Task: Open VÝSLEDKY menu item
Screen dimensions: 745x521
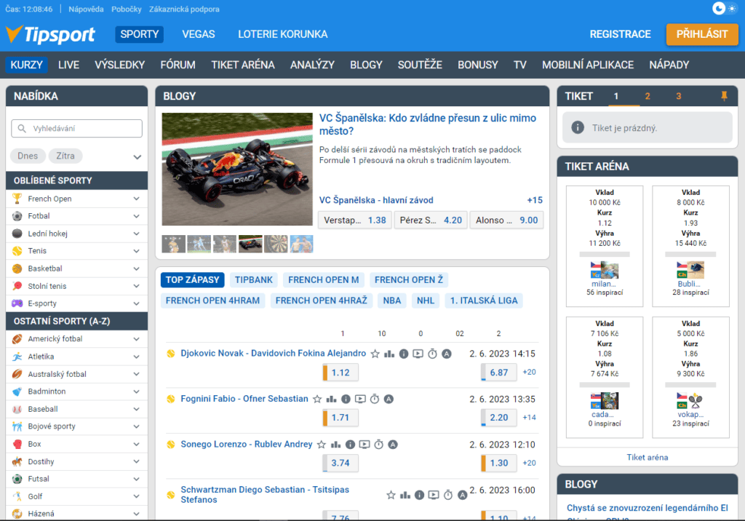Action: pyautogui.click(x=120, y=65)
